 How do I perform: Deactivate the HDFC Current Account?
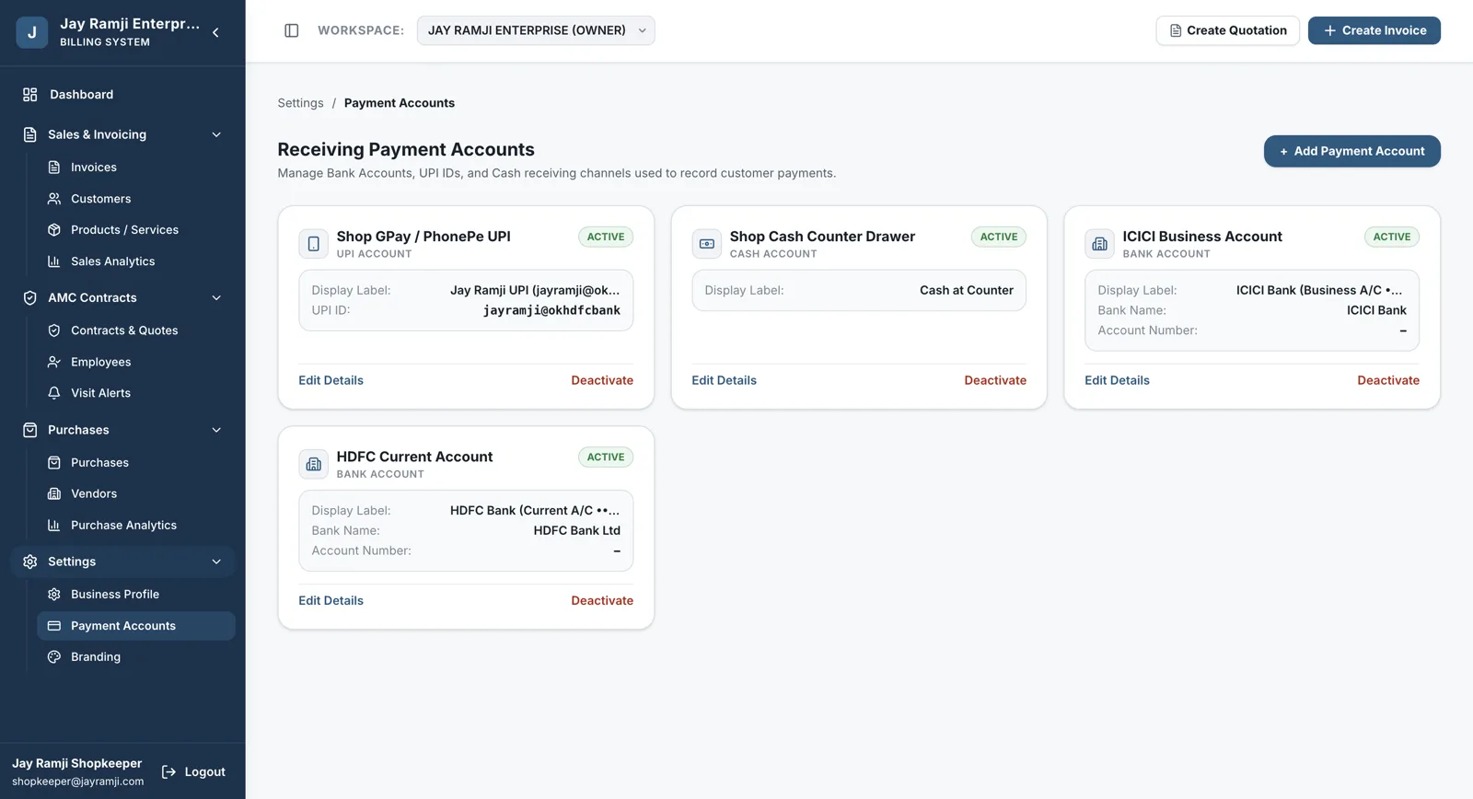point(602,600)
